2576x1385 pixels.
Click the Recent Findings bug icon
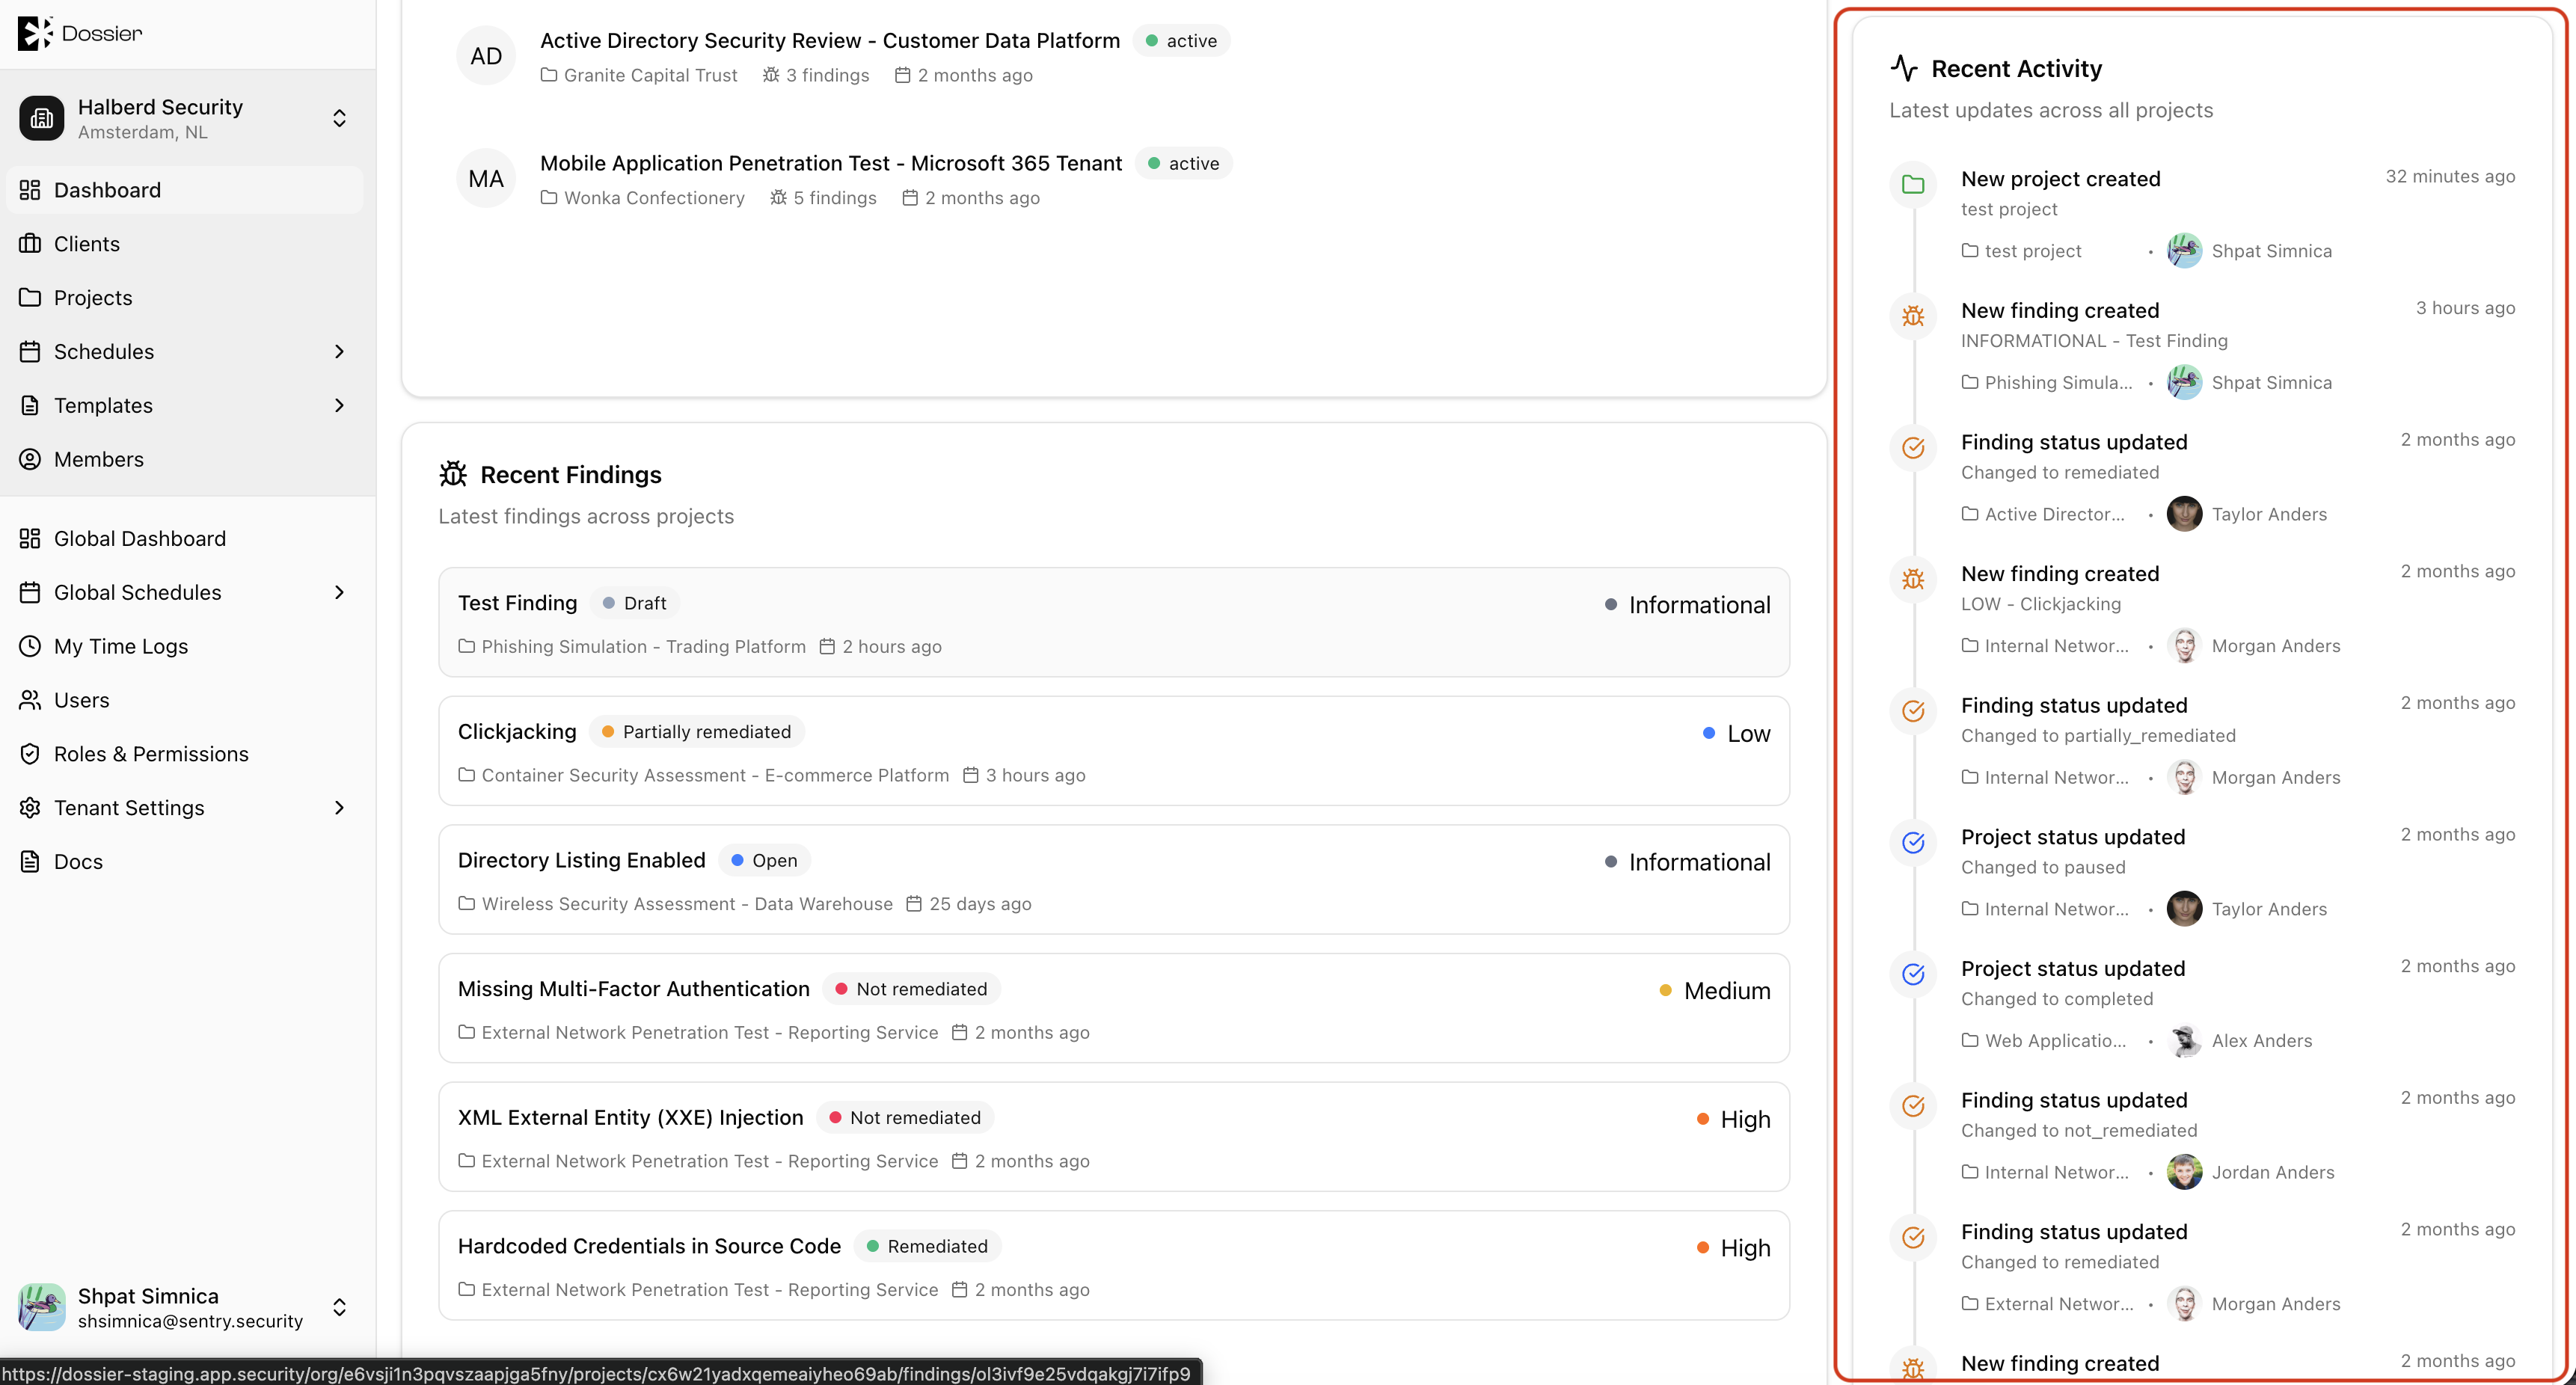coord(453,474)
